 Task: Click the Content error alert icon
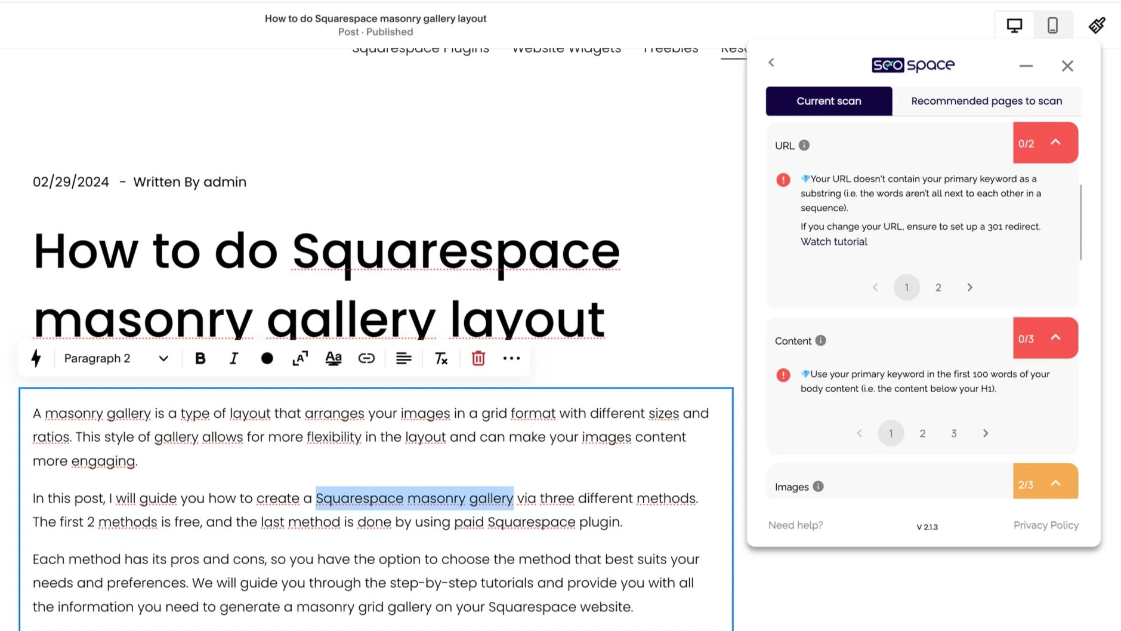[783, 375]
